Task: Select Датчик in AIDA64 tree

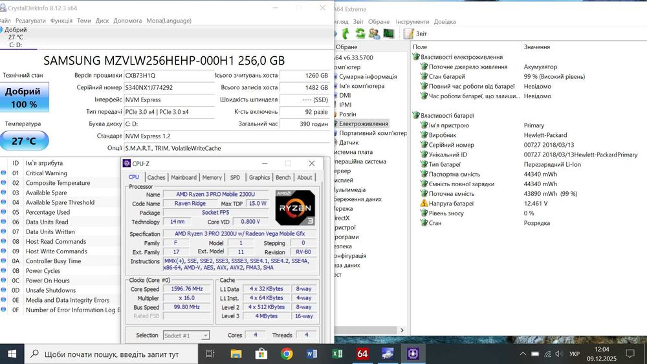Action: (349, 143)
